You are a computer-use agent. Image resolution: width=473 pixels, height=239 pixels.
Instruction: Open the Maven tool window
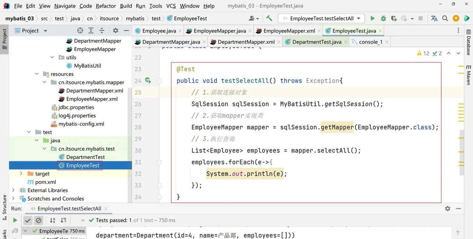[469, 76]
